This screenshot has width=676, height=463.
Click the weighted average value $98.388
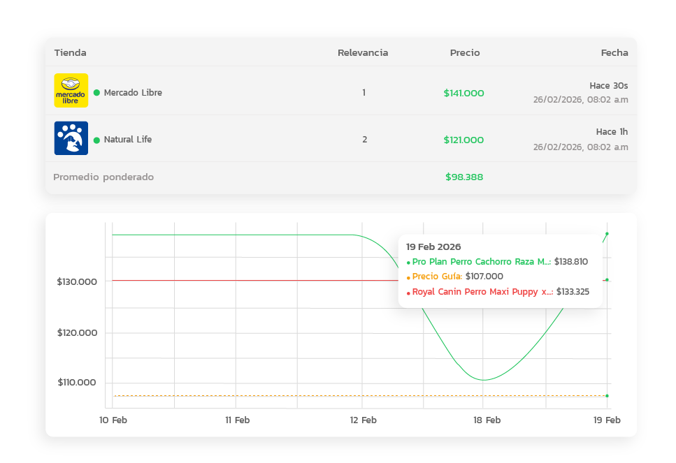coord(464,177)
